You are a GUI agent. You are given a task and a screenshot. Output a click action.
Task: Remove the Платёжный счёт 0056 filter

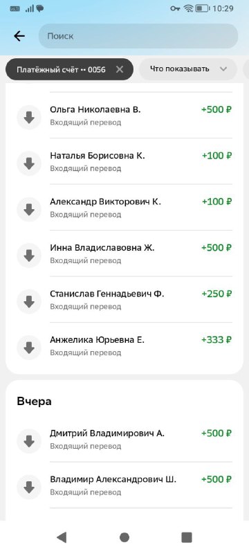pos(120,69)
